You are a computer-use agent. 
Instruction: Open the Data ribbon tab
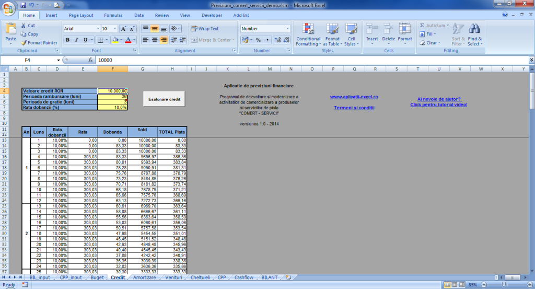click(139, 15)
